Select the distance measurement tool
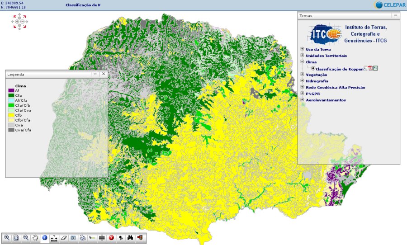 54,237
